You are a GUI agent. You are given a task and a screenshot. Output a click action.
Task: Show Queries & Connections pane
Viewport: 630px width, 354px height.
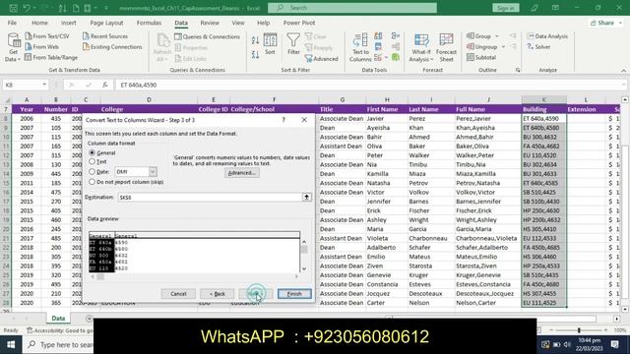[207, 36]
